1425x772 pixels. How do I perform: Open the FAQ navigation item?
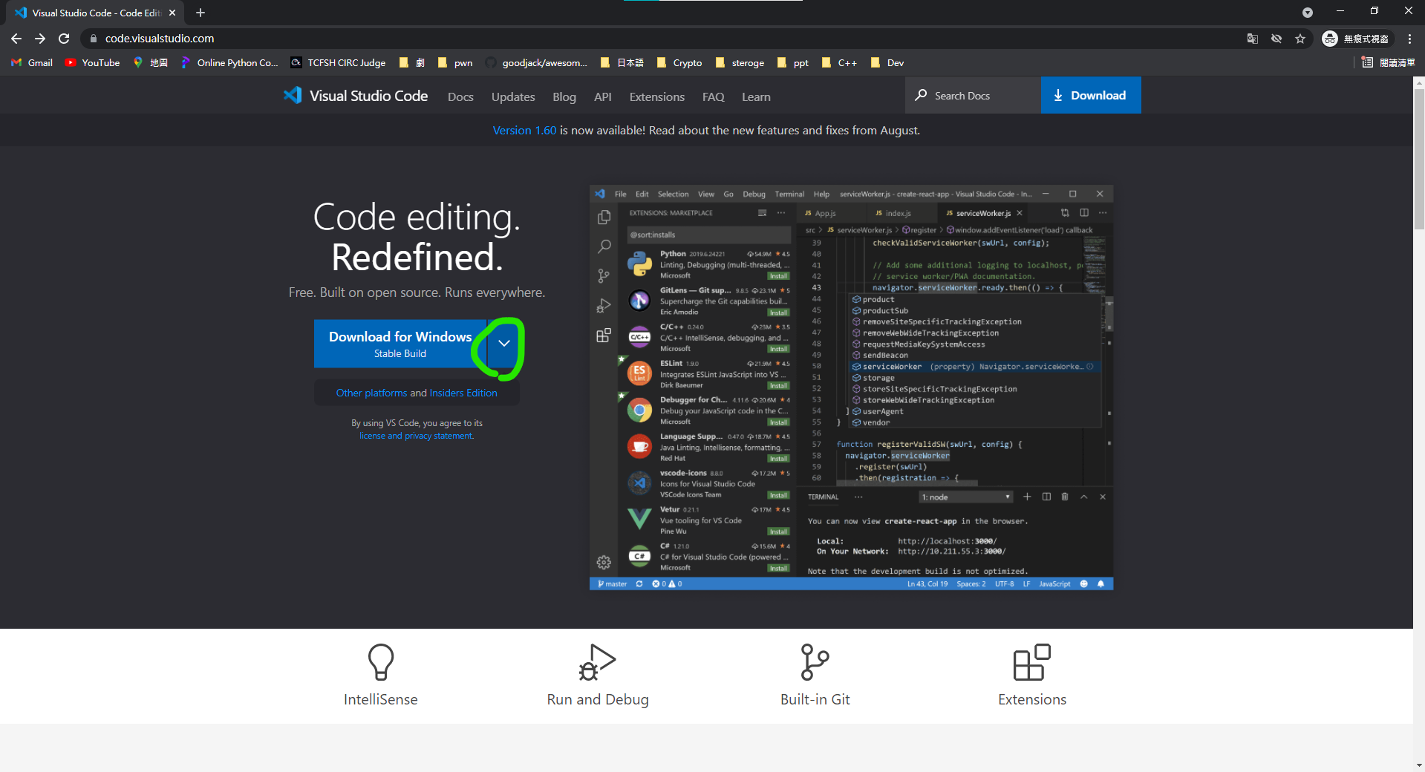tap(714, 97)
